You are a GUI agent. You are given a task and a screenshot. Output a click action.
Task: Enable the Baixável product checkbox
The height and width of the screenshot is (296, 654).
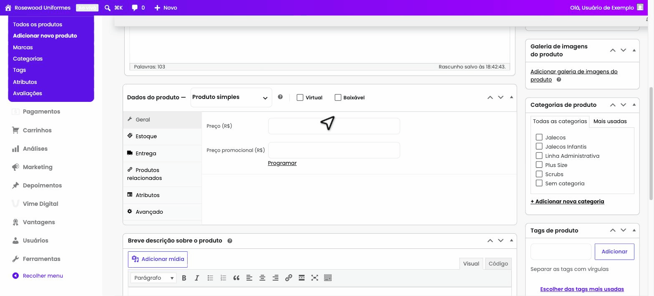(x=338, y=97)
